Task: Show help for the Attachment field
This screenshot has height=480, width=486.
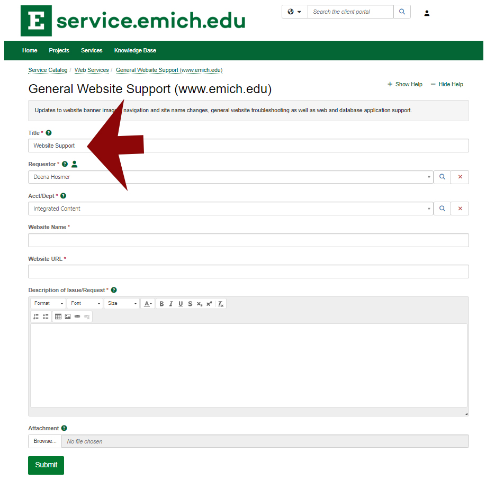Action: coord(64,428)
